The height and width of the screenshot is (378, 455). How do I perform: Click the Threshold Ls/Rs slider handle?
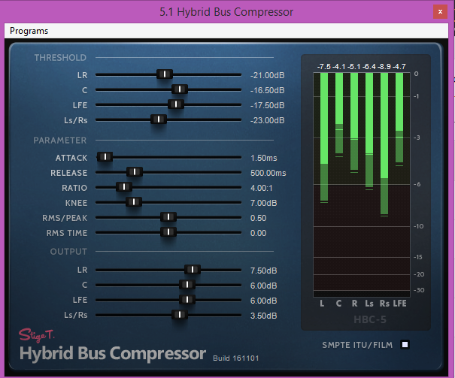click(159, 119)
